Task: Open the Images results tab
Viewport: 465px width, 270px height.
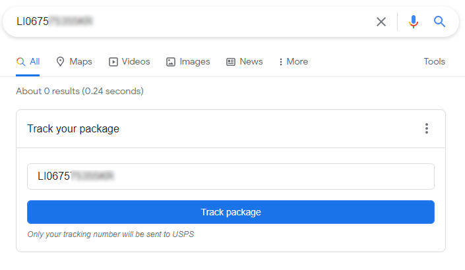Action: tap(188, 62)
